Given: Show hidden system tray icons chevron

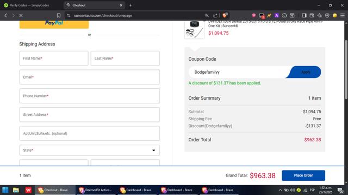Looking at the screenshot, I should pyautogui.click(x=280, y=190).
